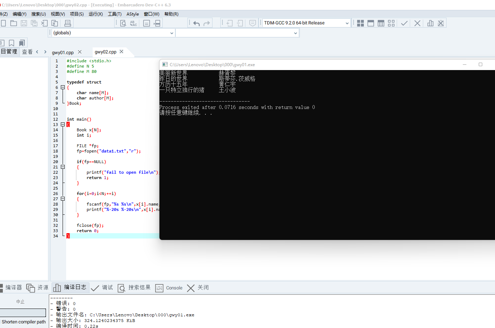Toggle the Shorten compiler path option

23,322
